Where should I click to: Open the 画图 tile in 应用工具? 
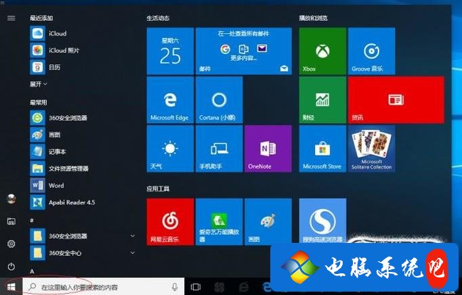pyautogui.click(x=268, y=222)
